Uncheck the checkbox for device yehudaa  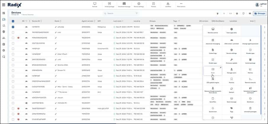(13, 27)
